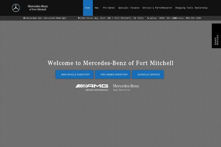Click the New Vehicle Inventory button
The image size is (221, 147).
point(74,75)
